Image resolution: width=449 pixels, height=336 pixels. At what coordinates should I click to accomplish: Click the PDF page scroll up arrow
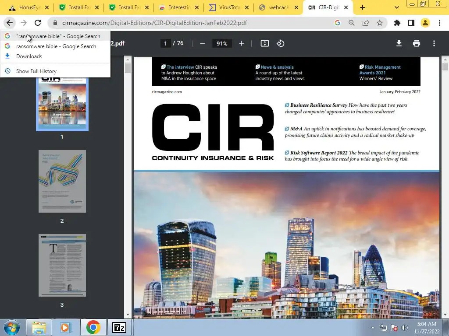click(x=445, y=59)
